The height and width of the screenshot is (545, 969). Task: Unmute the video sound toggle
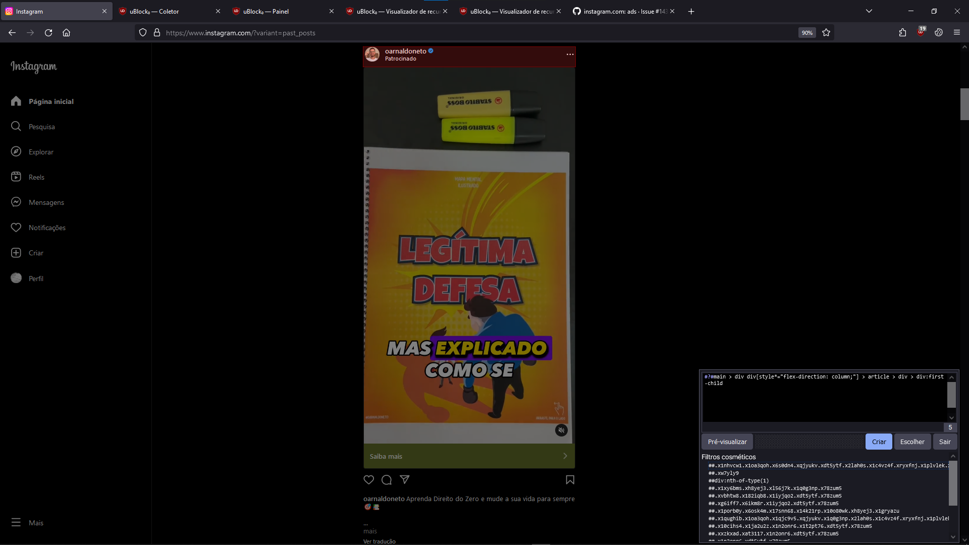[561, 430]
